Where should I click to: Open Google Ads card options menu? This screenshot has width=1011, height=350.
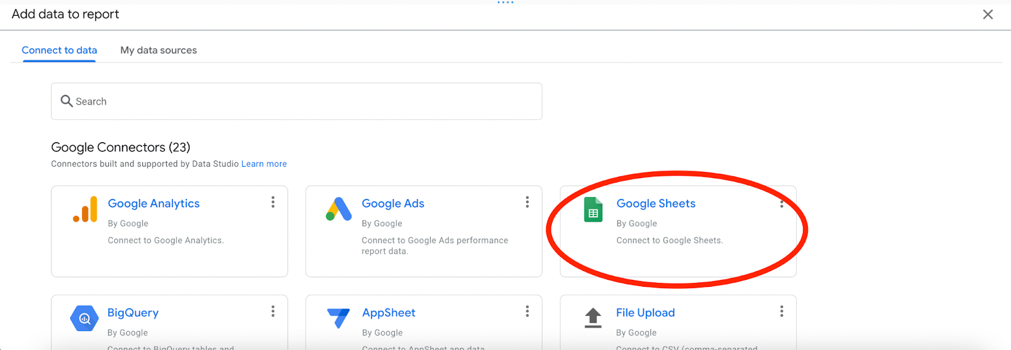click(x=527, y=202)
